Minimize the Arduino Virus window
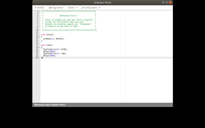The image size is (205, 128). (x=163, y=2)
